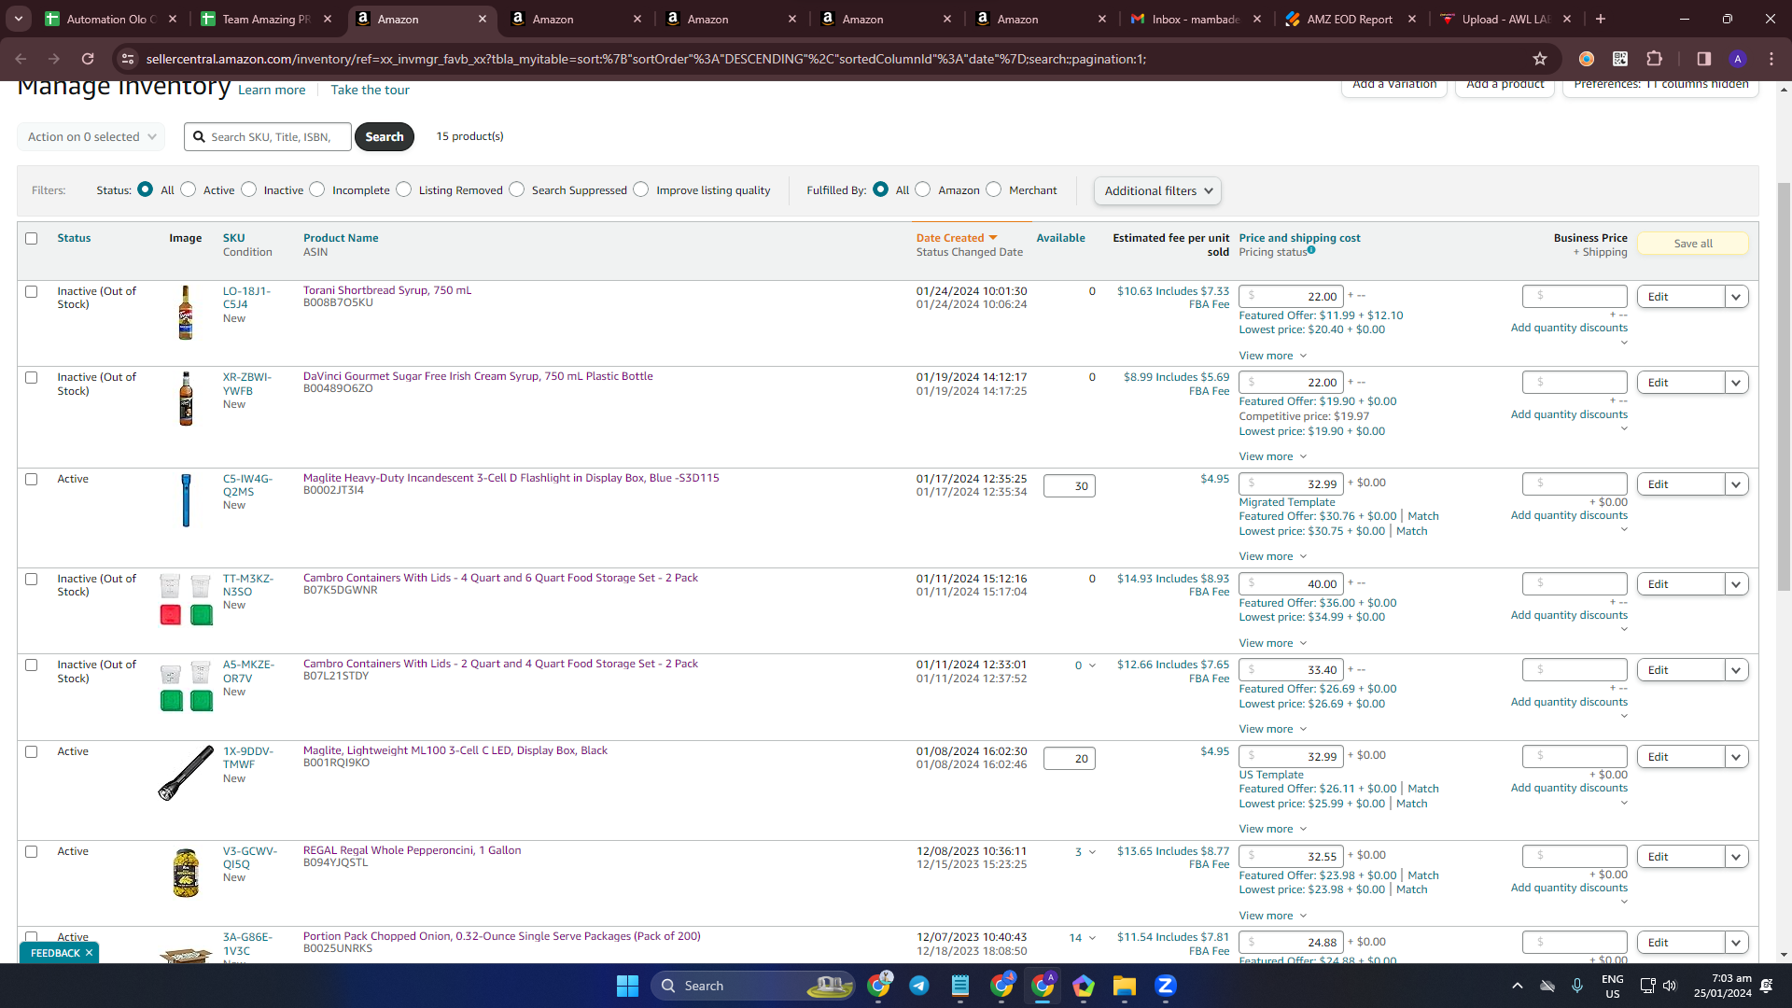Open the volume tray icon
The image size is (1792, 1008).
(1670, 986)
